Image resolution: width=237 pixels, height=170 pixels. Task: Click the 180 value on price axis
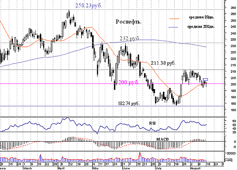233,110
